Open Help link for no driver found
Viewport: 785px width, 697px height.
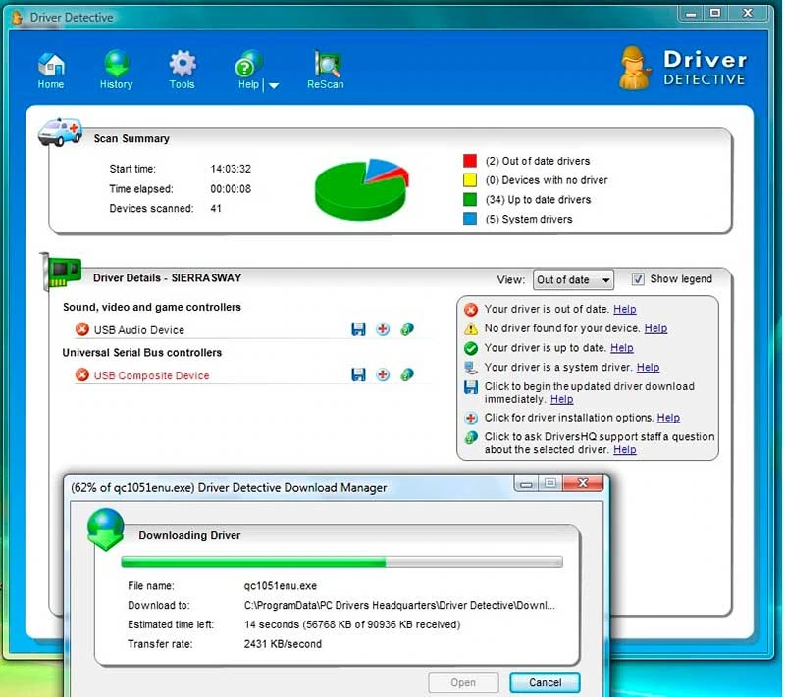click(655, 328)
